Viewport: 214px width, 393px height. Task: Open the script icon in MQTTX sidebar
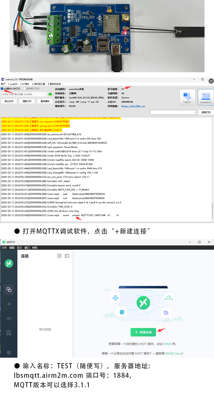(x=9, y=318)
